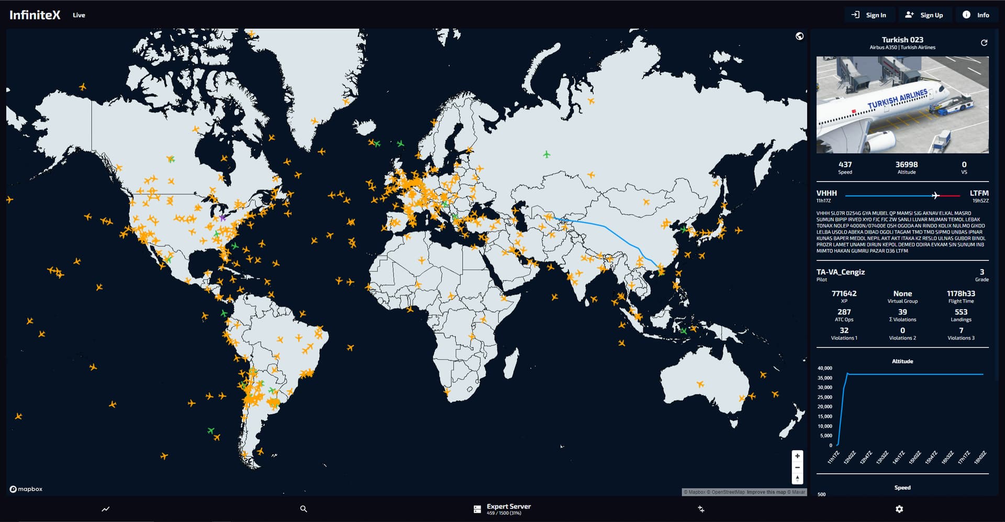Open the search magnifier in bottom bar
This screenshot has width=1005, height=522.
pyautogui.click(x=304, y=509)
